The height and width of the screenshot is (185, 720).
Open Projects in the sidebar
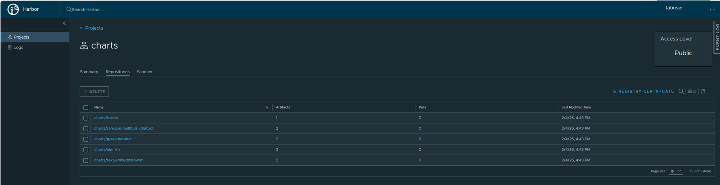(x=35, y=37)
